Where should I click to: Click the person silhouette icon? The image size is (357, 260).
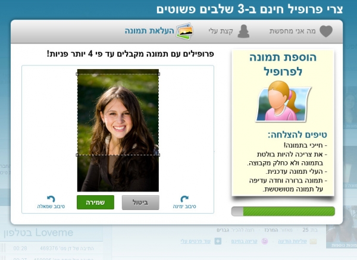click(x=243, y=31)
